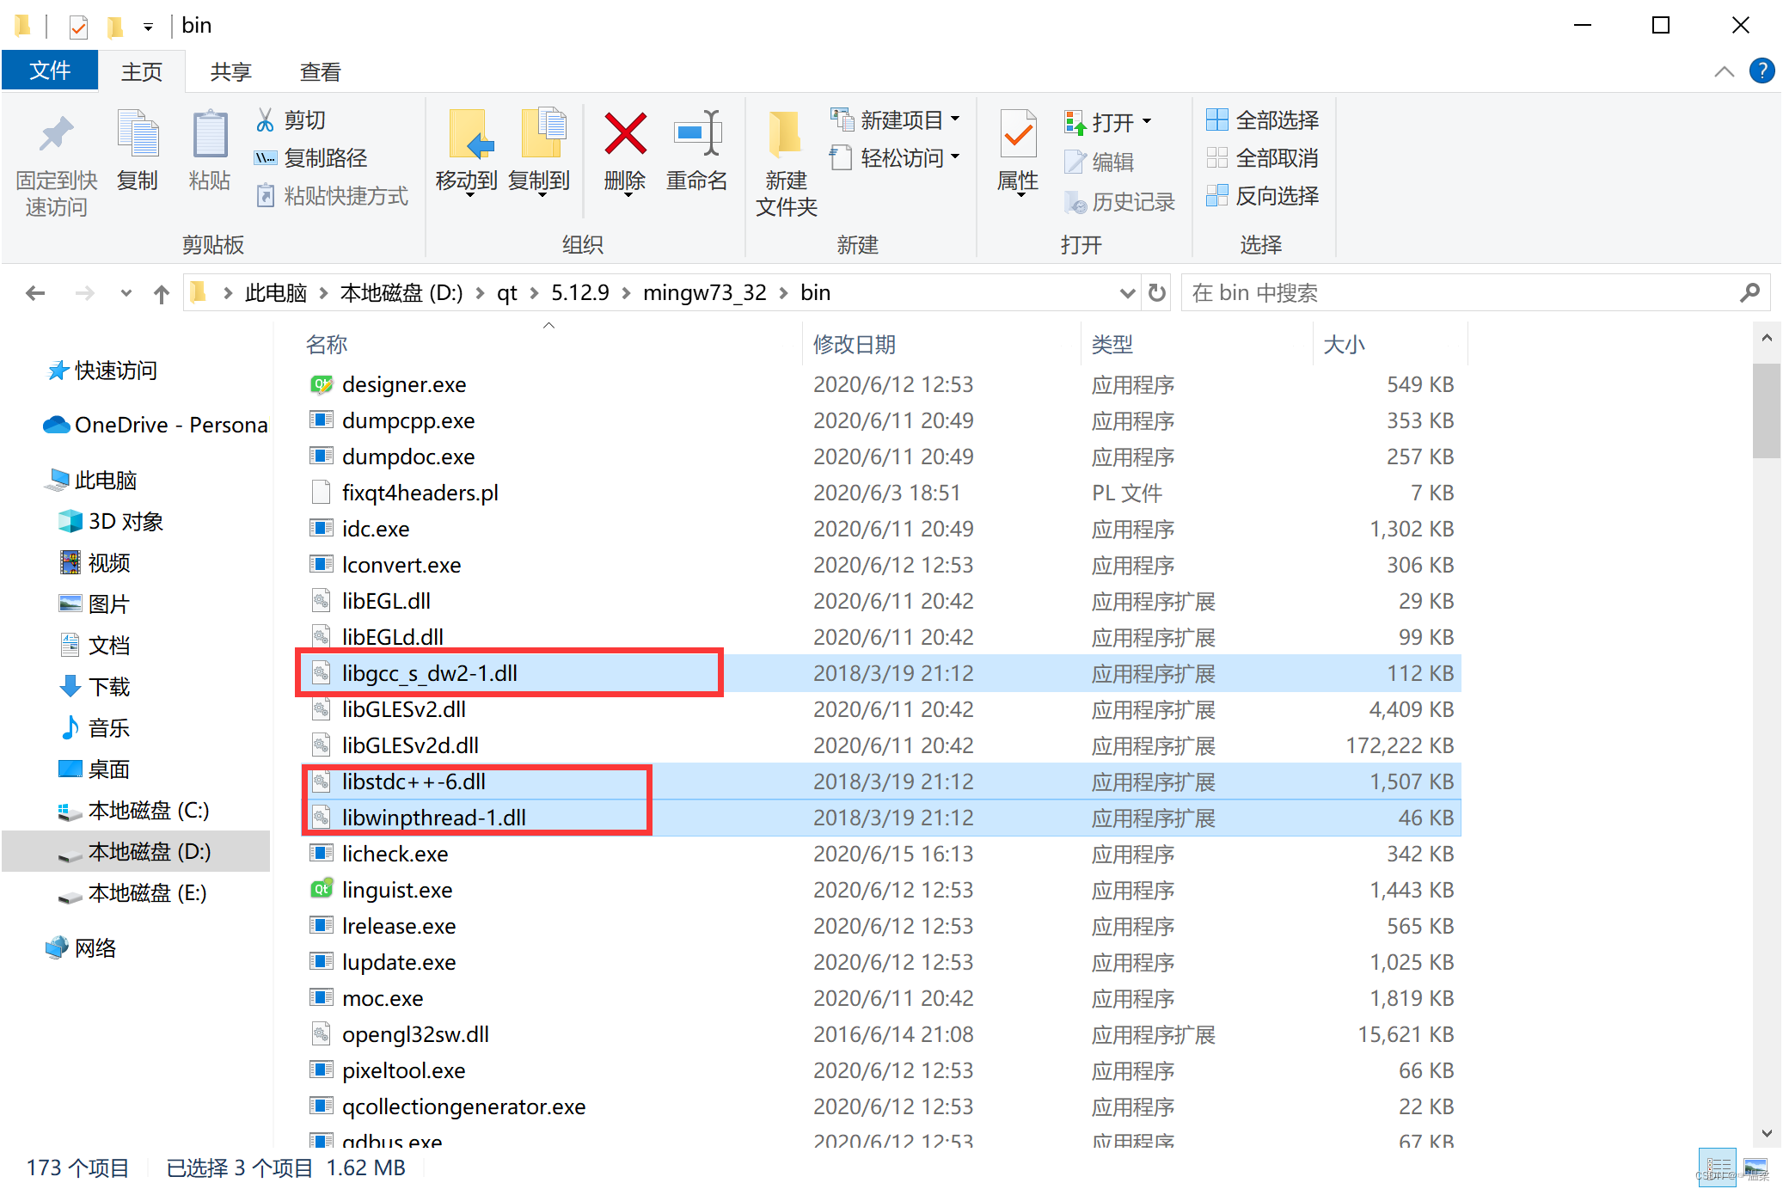Open the File (文件) menu tab
The height and width of the screenshot is (1189, 1783).
[x=50, y=72]
